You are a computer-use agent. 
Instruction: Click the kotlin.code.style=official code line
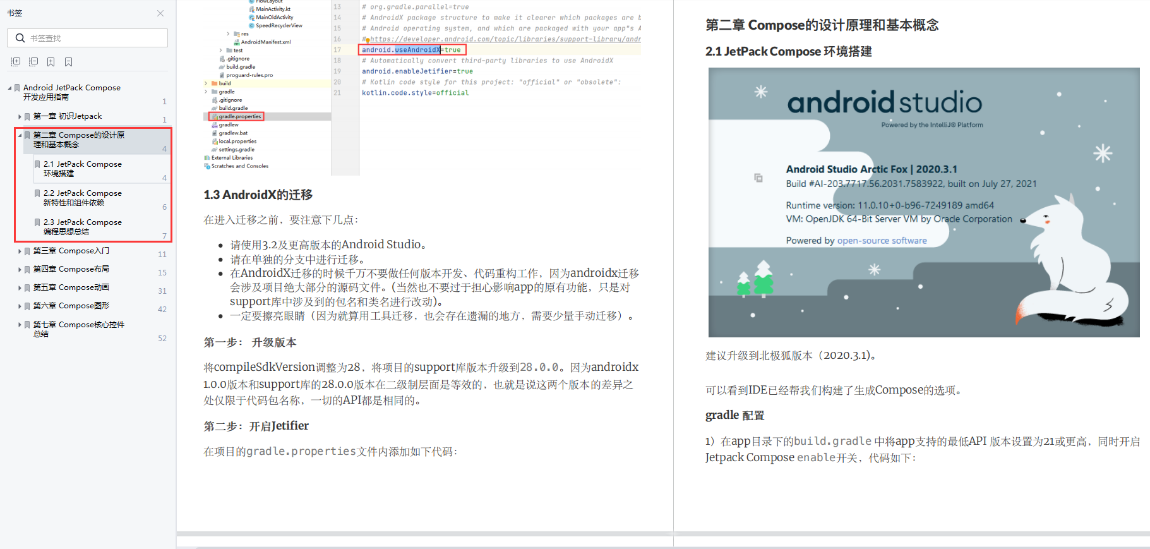(415, 93)
